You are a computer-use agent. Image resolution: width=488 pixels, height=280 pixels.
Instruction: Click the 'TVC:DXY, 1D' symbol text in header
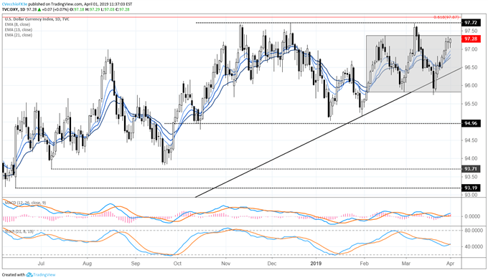click(14, 9)
